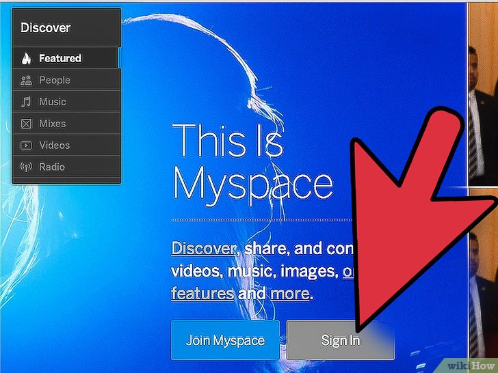Click the Radio antenna icon

[x=26, y=167]
